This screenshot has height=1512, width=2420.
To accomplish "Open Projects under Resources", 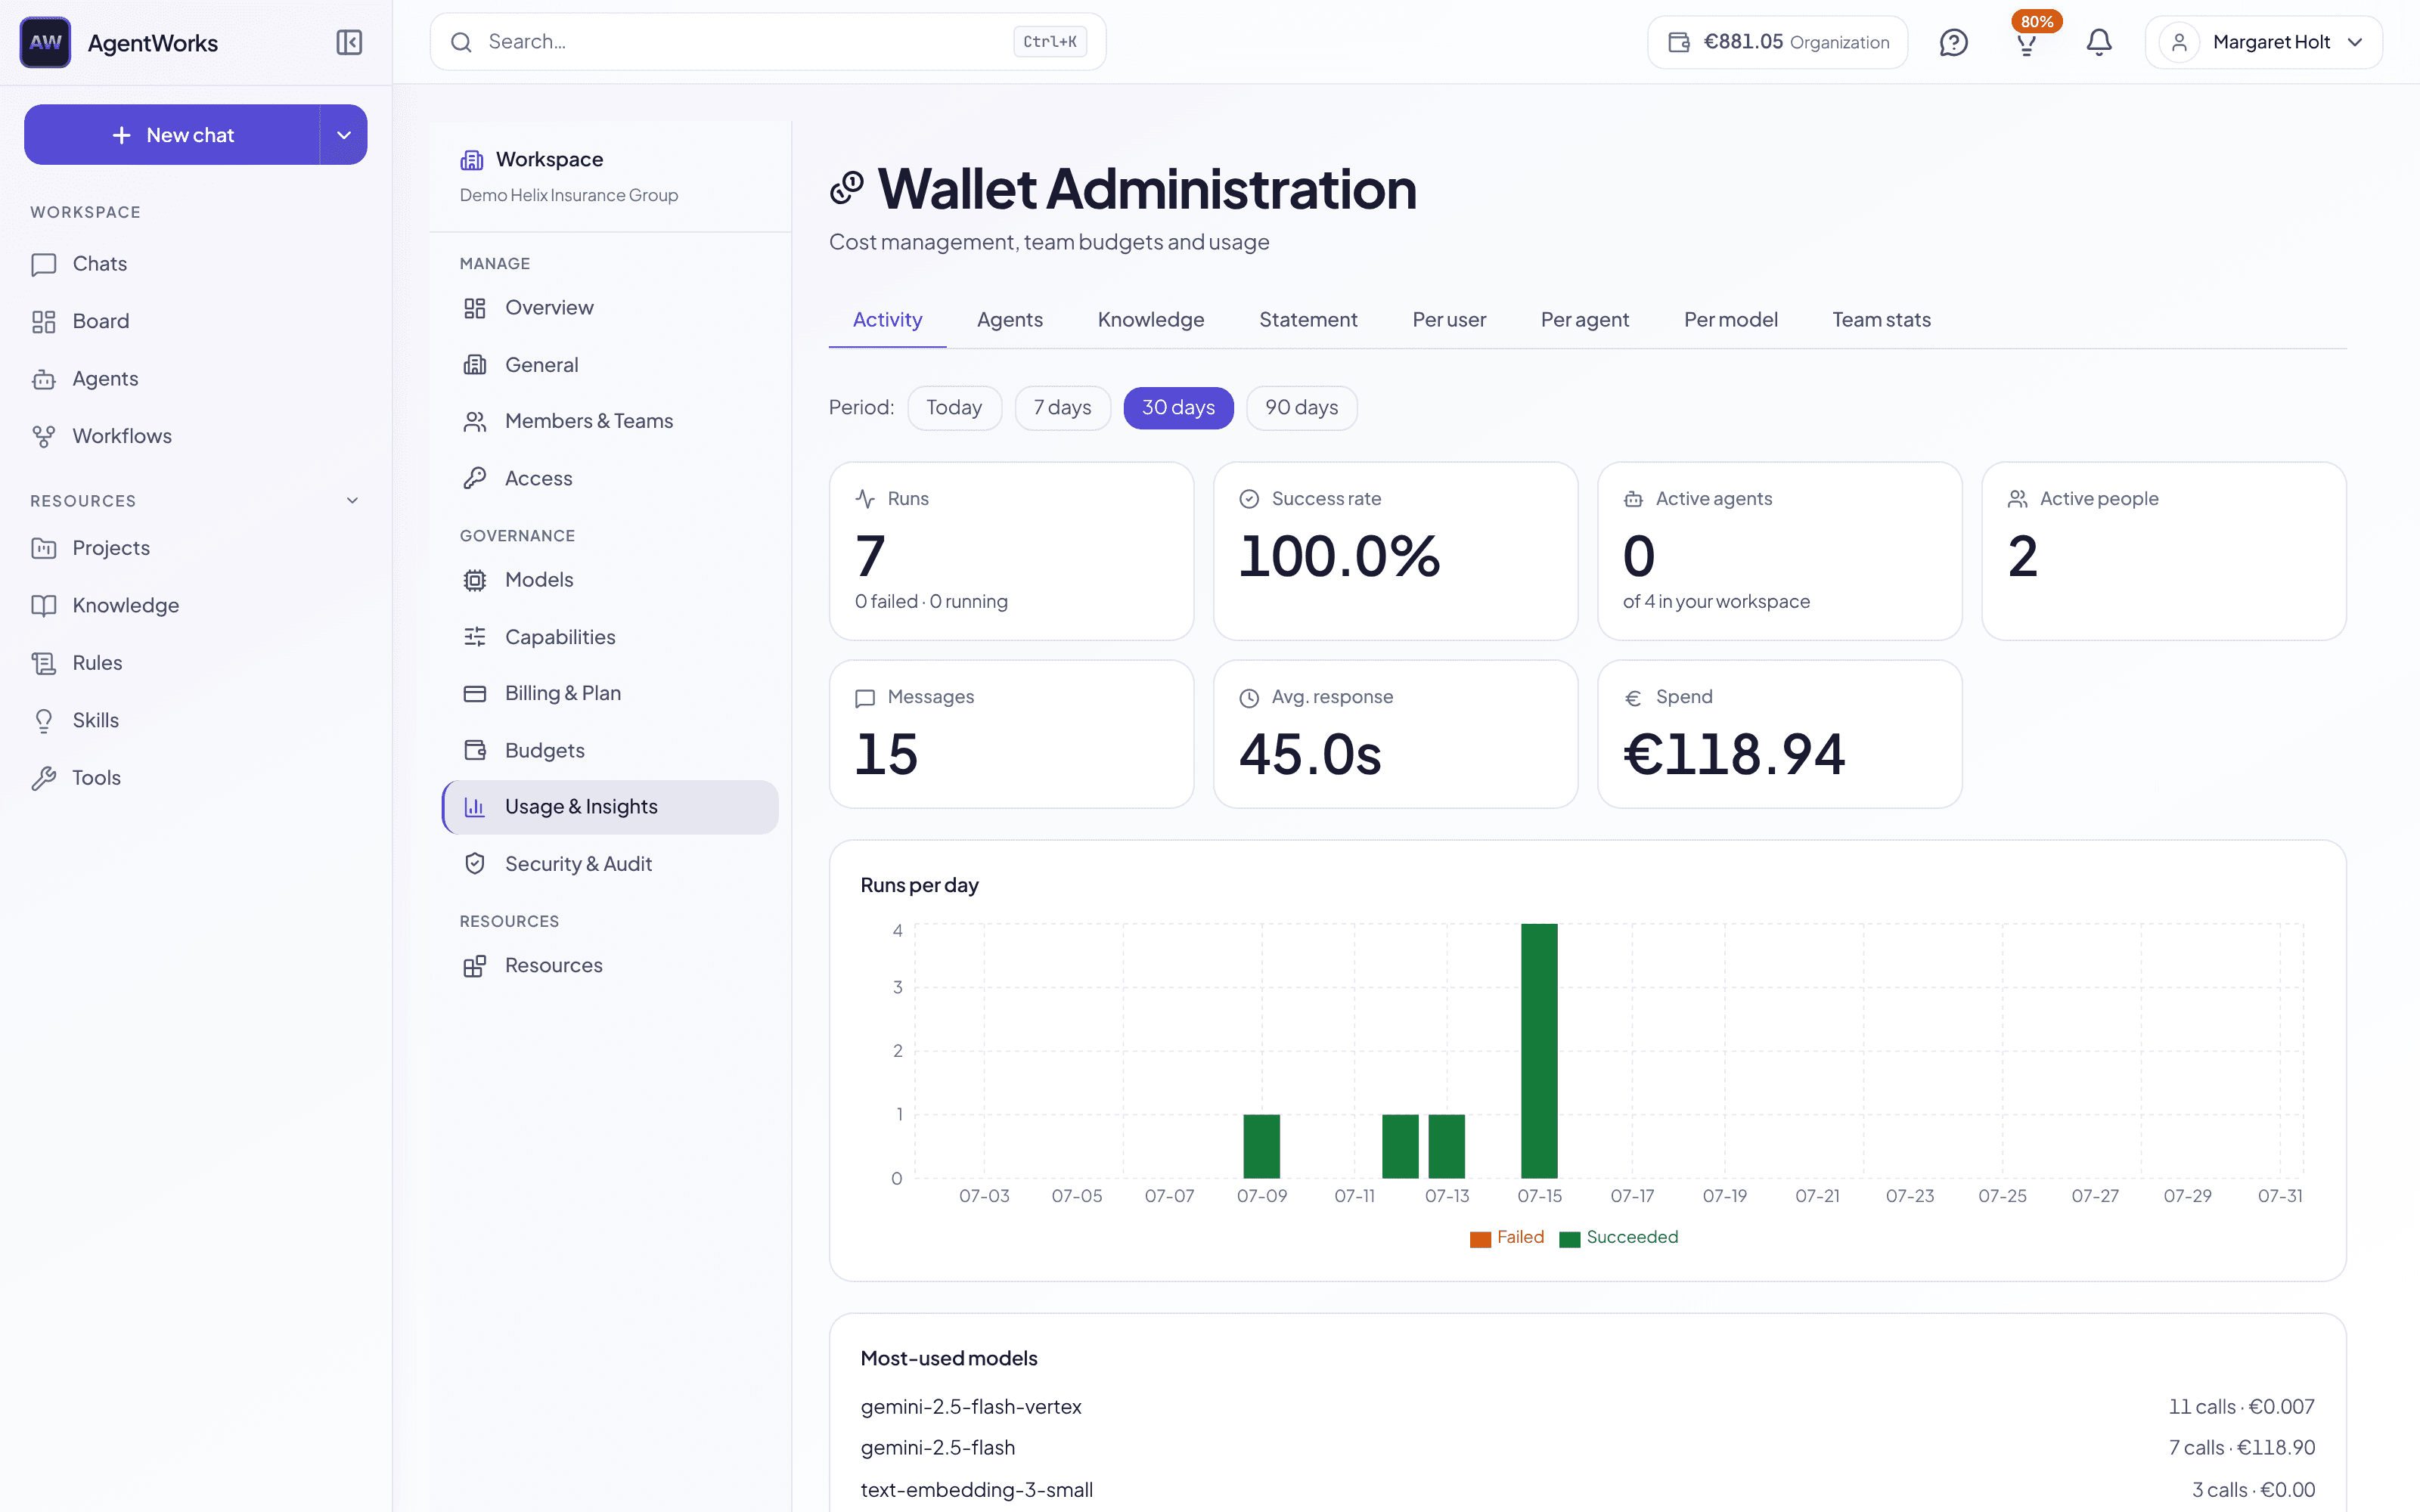I will coord(196,548).
